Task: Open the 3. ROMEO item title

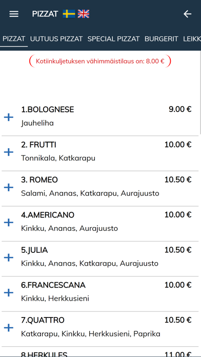Action: [39, 180]
